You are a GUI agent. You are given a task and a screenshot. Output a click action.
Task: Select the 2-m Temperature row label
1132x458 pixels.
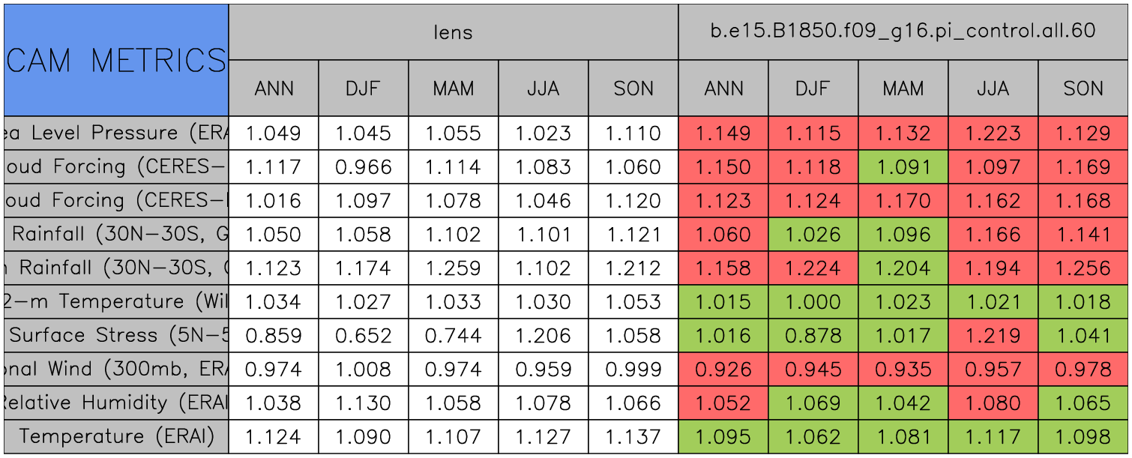pyautogui.click(x=116, y=302)
